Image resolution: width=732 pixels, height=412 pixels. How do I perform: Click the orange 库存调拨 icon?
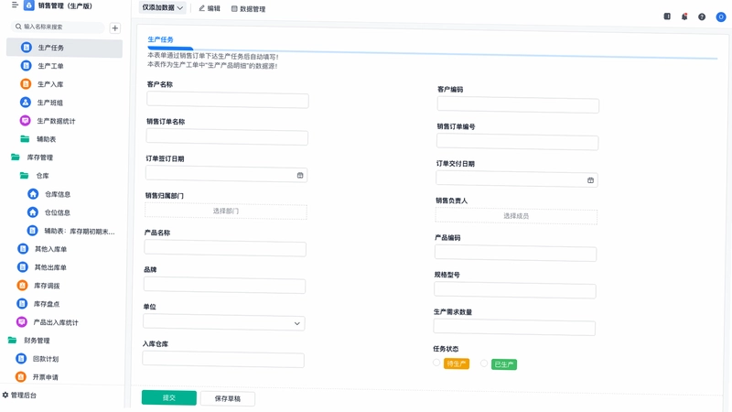[22, 285]
